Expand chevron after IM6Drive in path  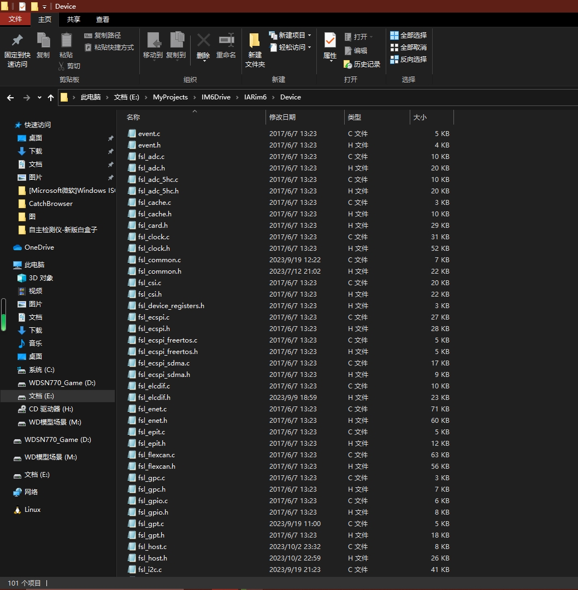tap(237, 97)
